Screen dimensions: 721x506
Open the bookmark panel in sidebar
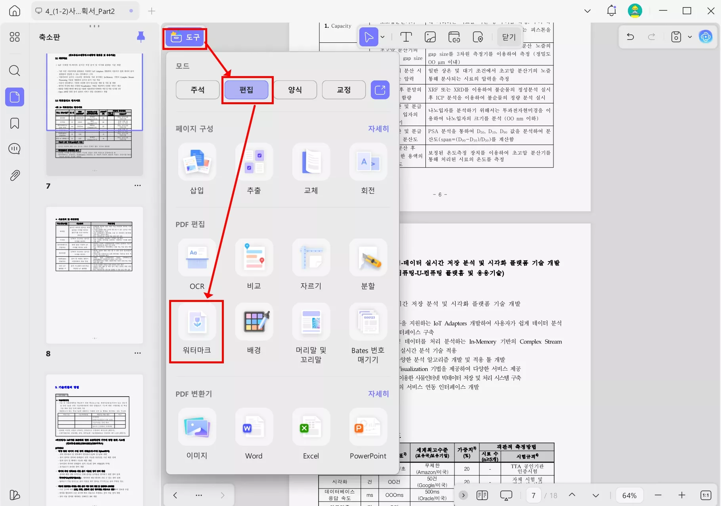[x=15, y=123]
